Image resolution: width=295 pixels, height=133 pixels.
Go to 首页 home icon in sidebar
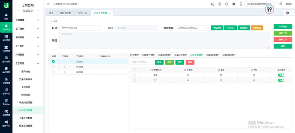click(x=6, y=17)
